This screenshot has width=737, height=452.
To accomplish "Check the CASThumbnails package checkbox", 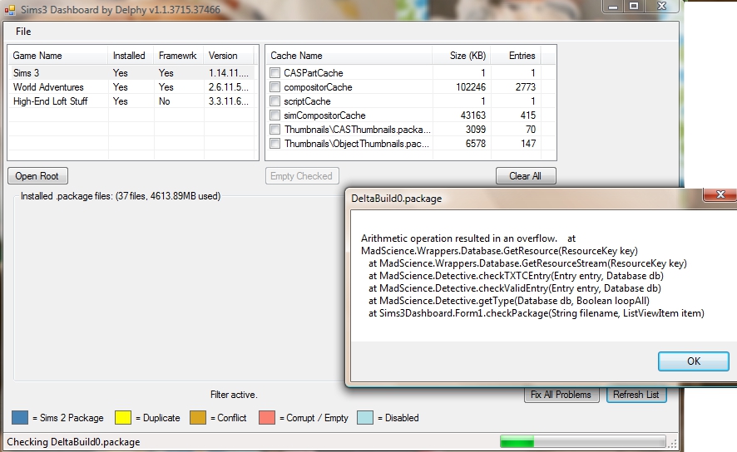I will pos(275,129).
